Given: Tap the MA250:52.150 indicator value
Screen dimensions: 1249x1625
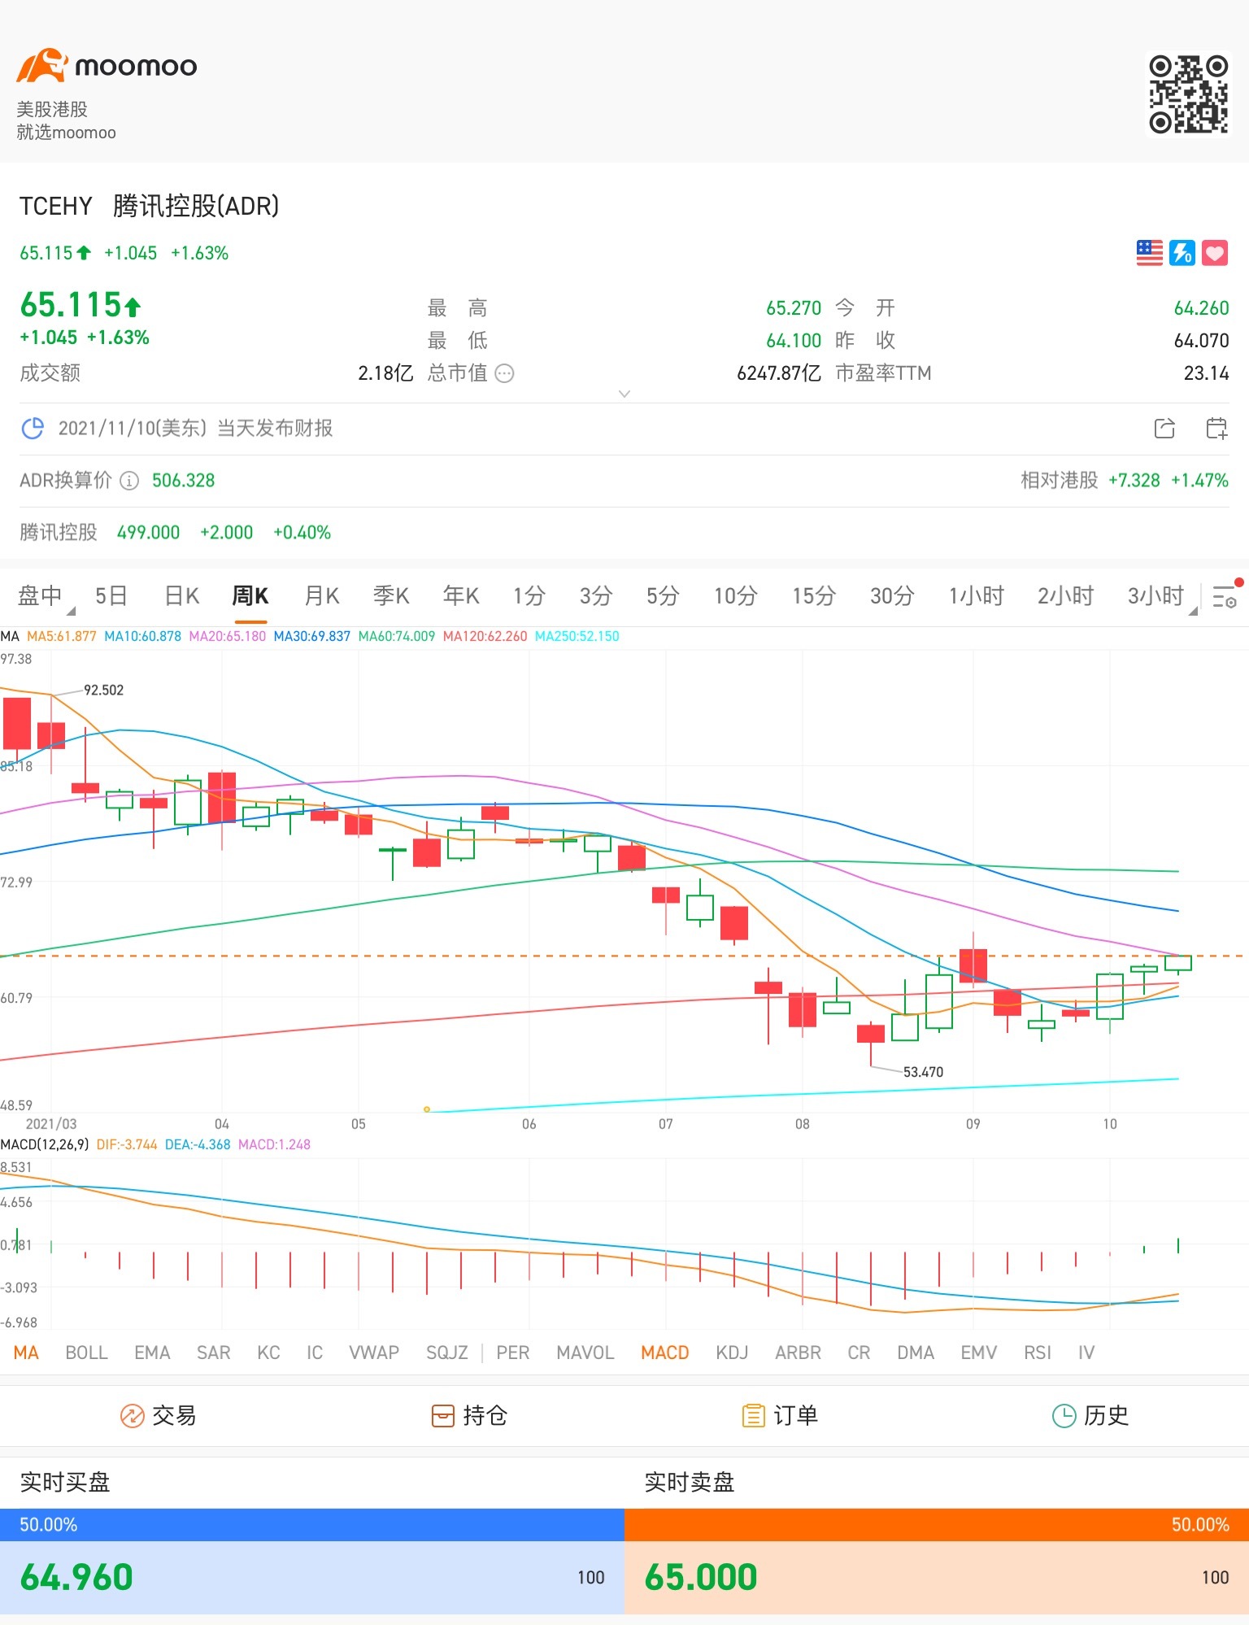Looking at the screenshot, I should tap(577, 636).
